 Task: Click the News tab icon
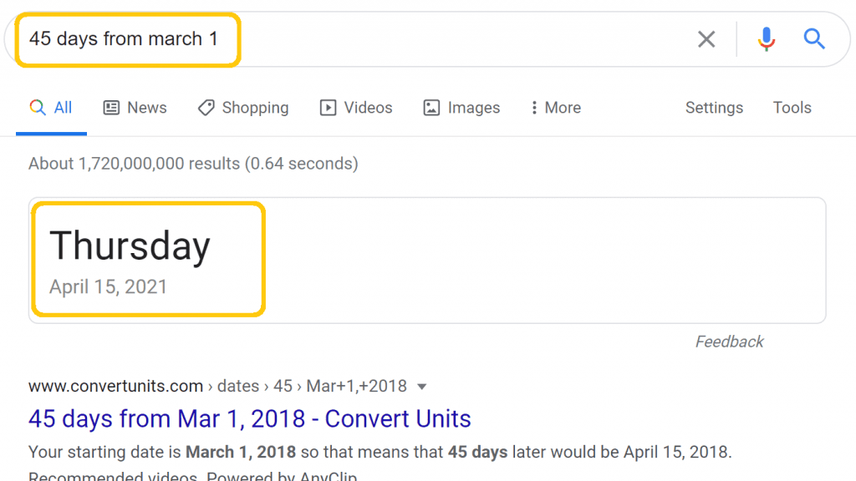tap(111, 108)
